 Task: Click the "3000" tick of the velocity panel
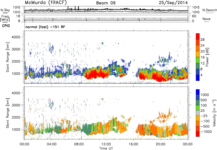click(16, 105)
